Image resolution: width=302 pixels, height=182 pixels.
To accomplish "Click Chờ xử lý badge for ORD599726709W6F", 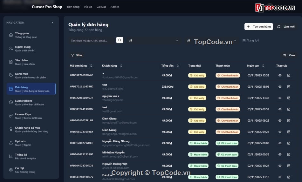I will 197,75.
